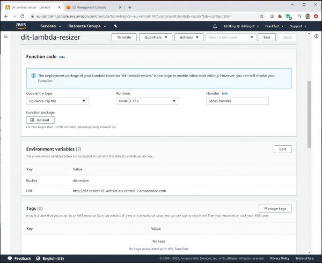This screenshot has height=263, width=322.
Task: Go forward in browser history
Action: (14, 16)
